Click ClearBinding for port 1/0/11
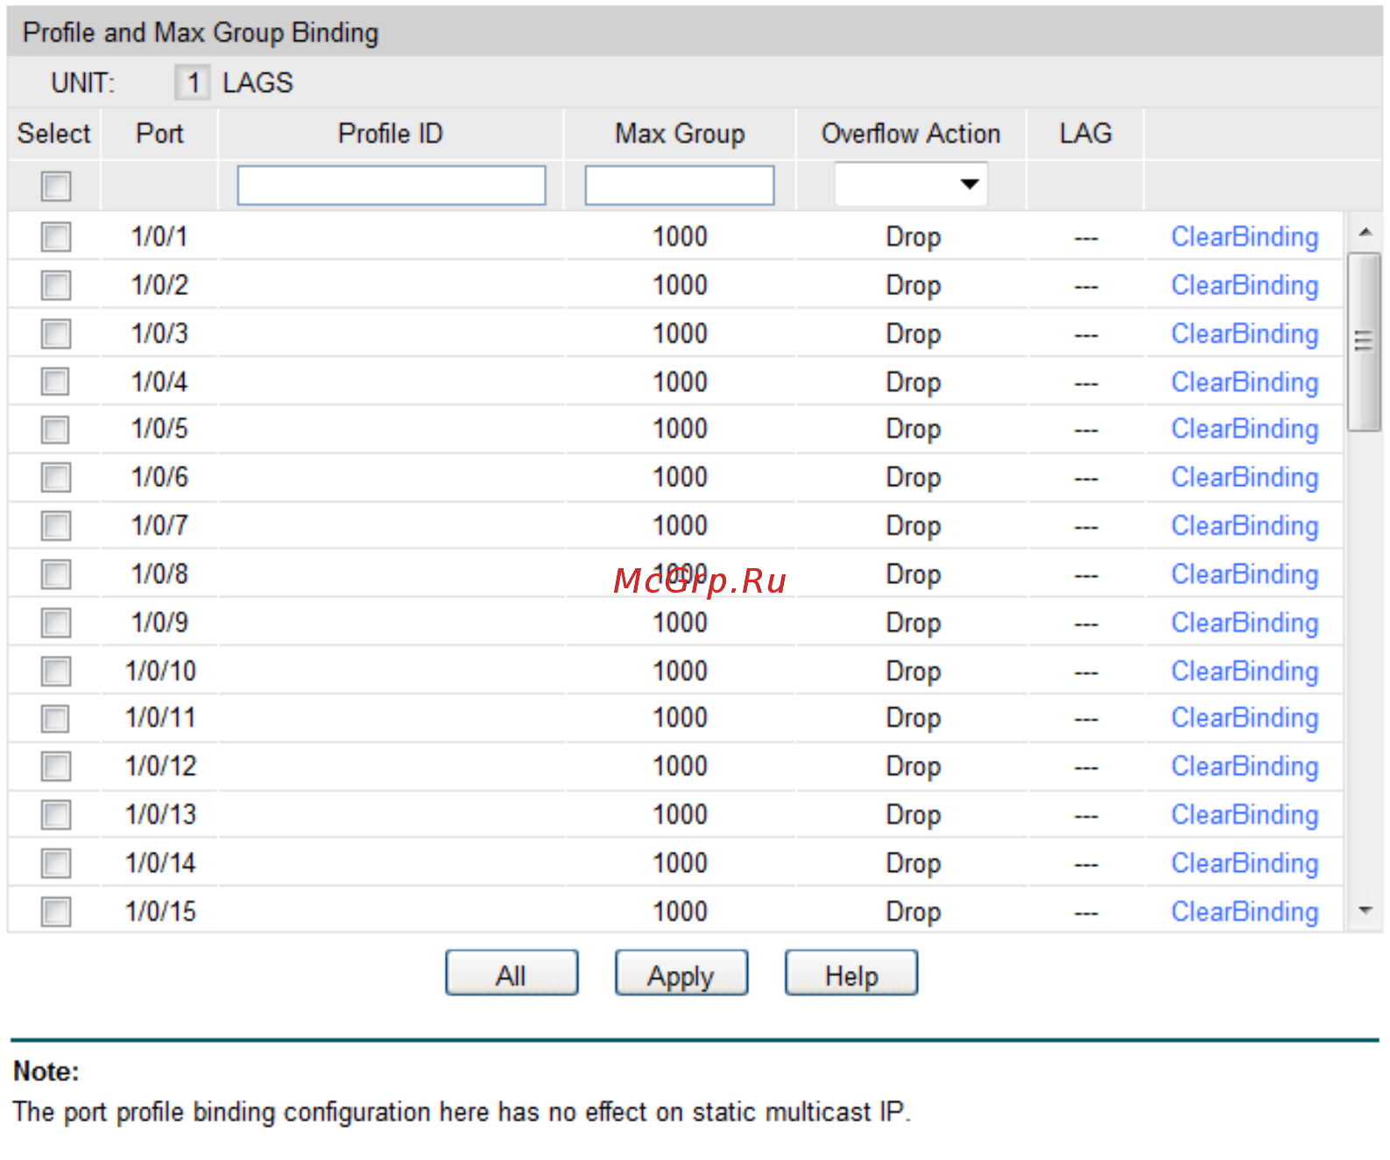The image size is (1390, 1160). (x=1245, y=718)
